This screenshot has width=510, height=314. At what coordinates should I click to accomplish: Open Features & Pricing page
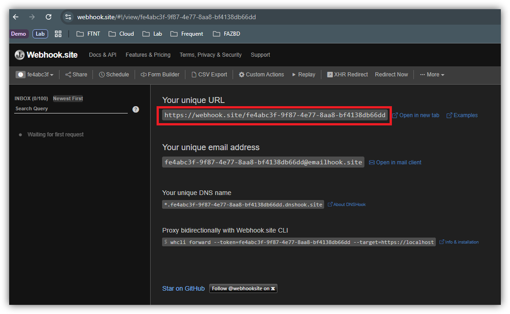click(x=148, y=55)
